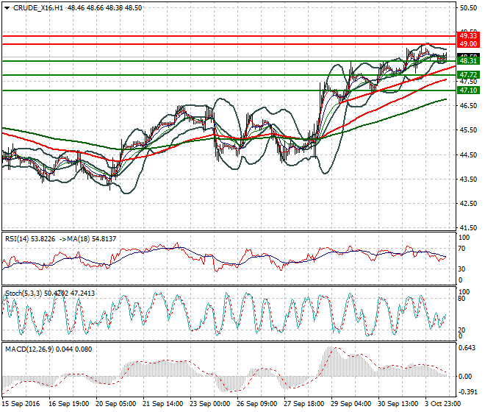Click the 42.50 price axis label
Image resolution: width=485 pixels, height=412 pixels.
pyautogui.click(x=468, y=204)
